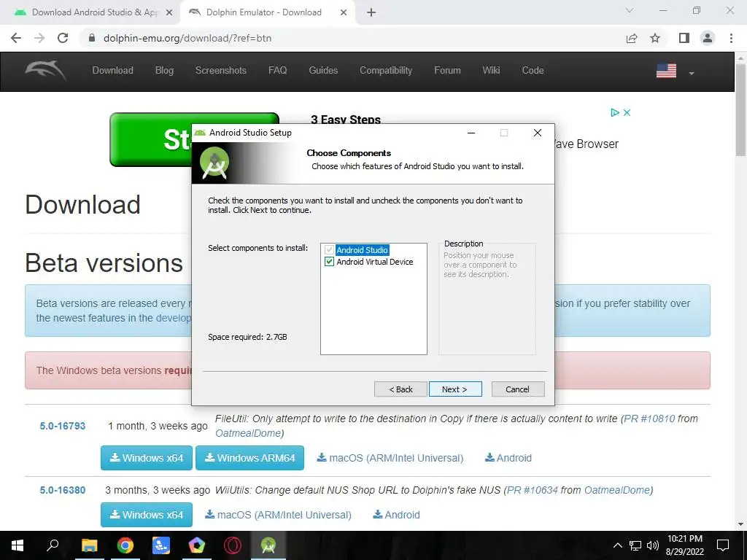Open PR #10634 link

tap(532, 490)
